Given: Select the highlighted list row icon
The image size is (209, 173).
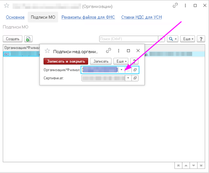Looking at the screenshot, I should click(x=7, y=54).
